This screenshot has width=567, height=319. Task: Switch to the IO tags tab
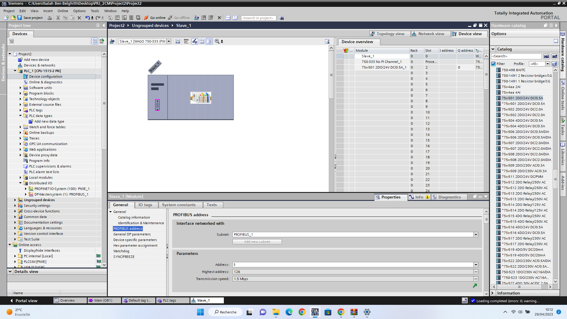click(145, 205)
